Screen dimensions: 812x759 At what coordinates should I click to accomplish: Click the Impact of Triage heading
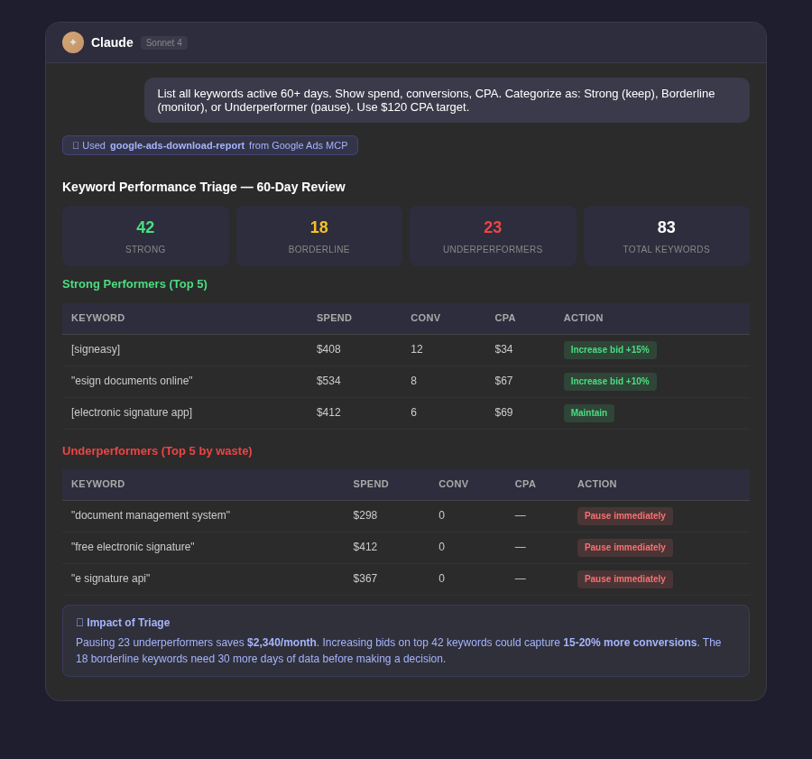click(x=128, y=623)
